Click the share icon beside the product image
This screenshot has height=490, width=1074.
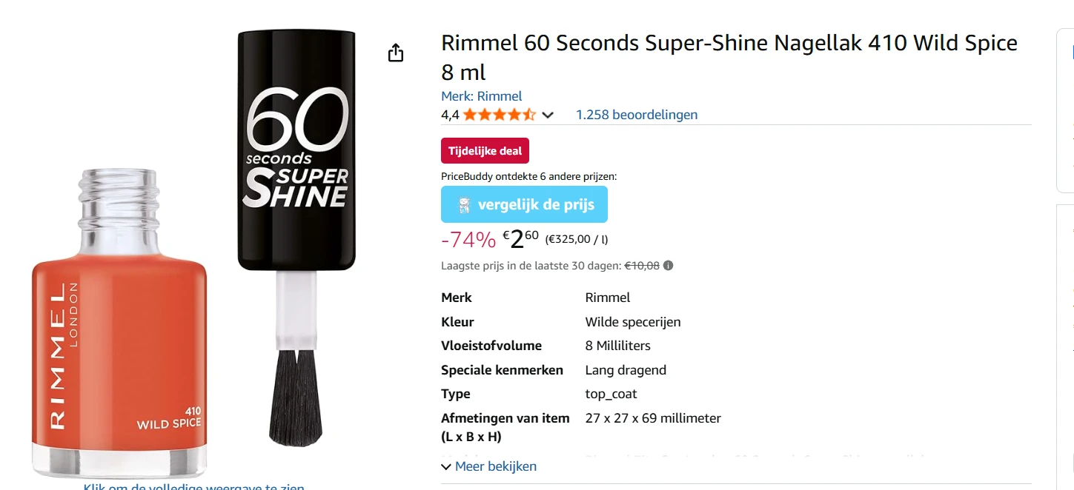(x=396, y=53)
